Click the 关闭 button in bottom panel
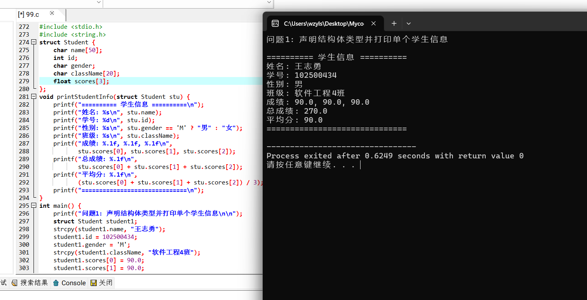587x300 pixels. pyautogui.click(x=101, y=283)
